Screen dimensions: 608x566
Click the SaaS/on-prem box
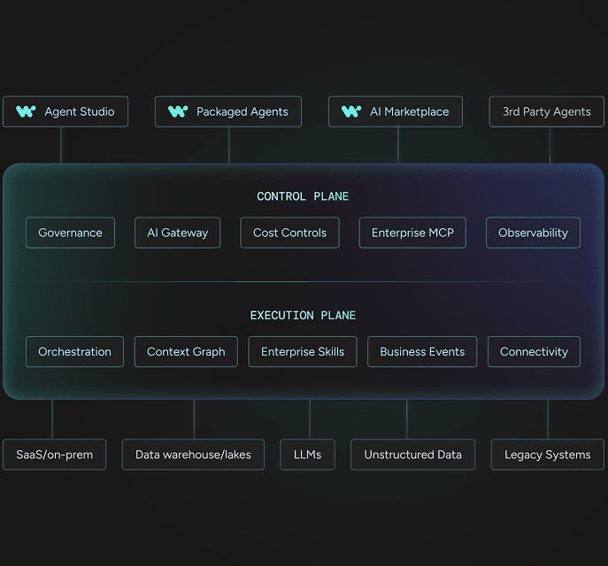[x=54, y=455]
